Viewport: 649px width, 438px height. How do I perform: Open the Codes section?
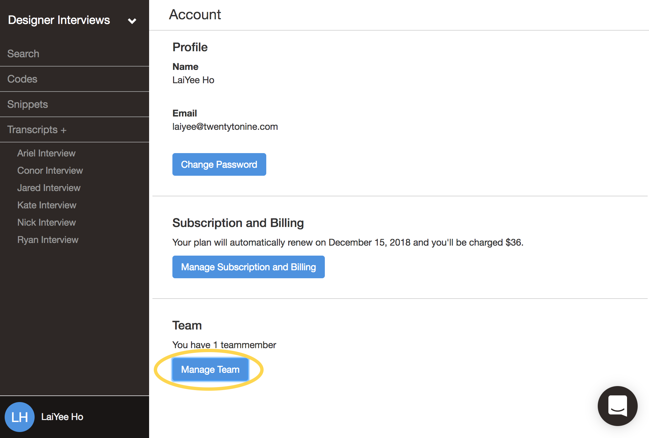click(22, 79)
